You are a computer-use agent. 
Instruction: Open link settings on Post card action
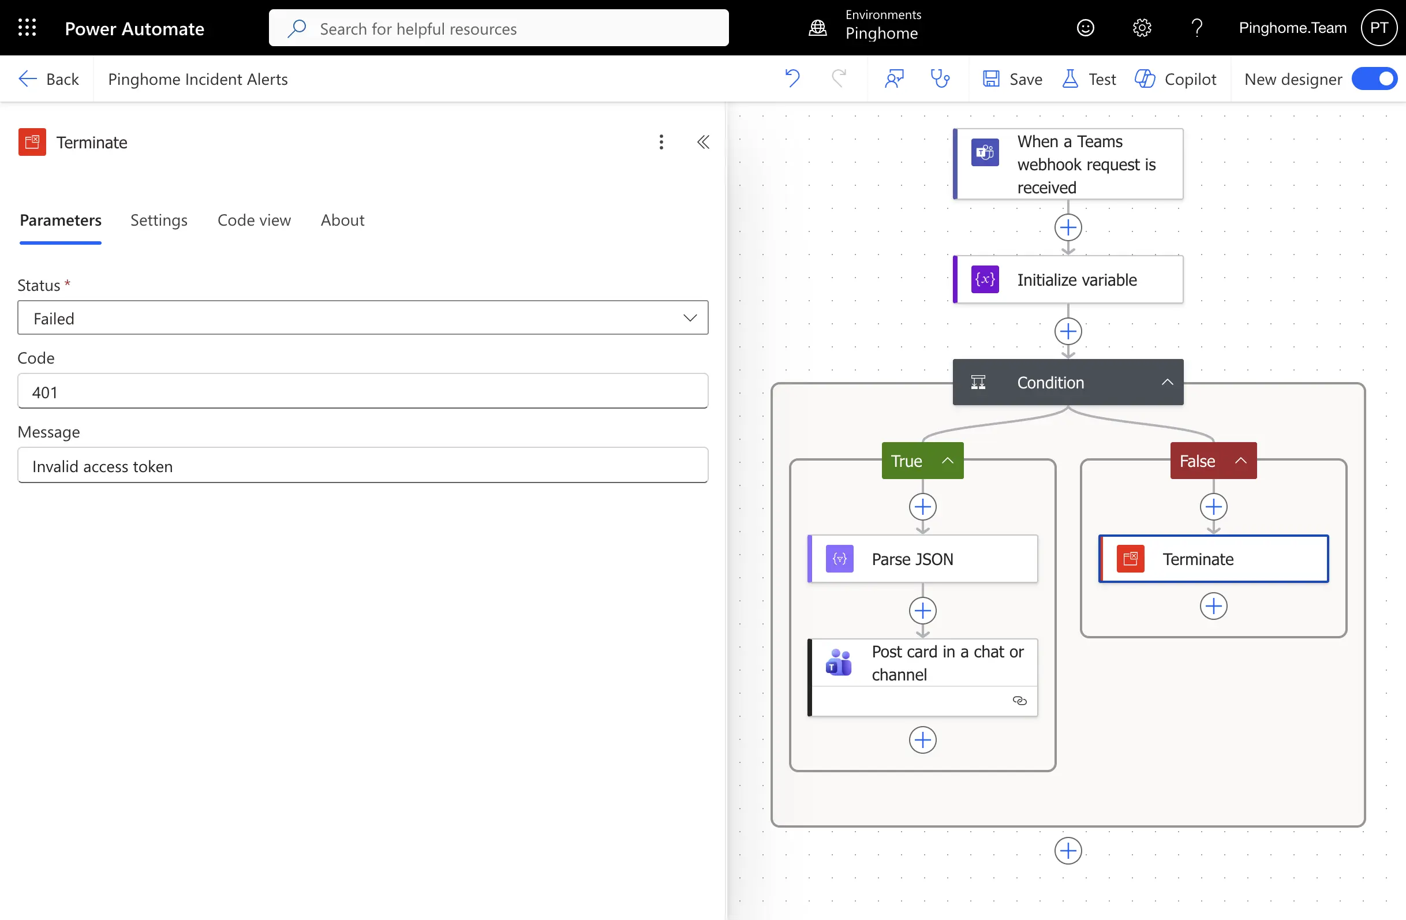pos(1019,701)
